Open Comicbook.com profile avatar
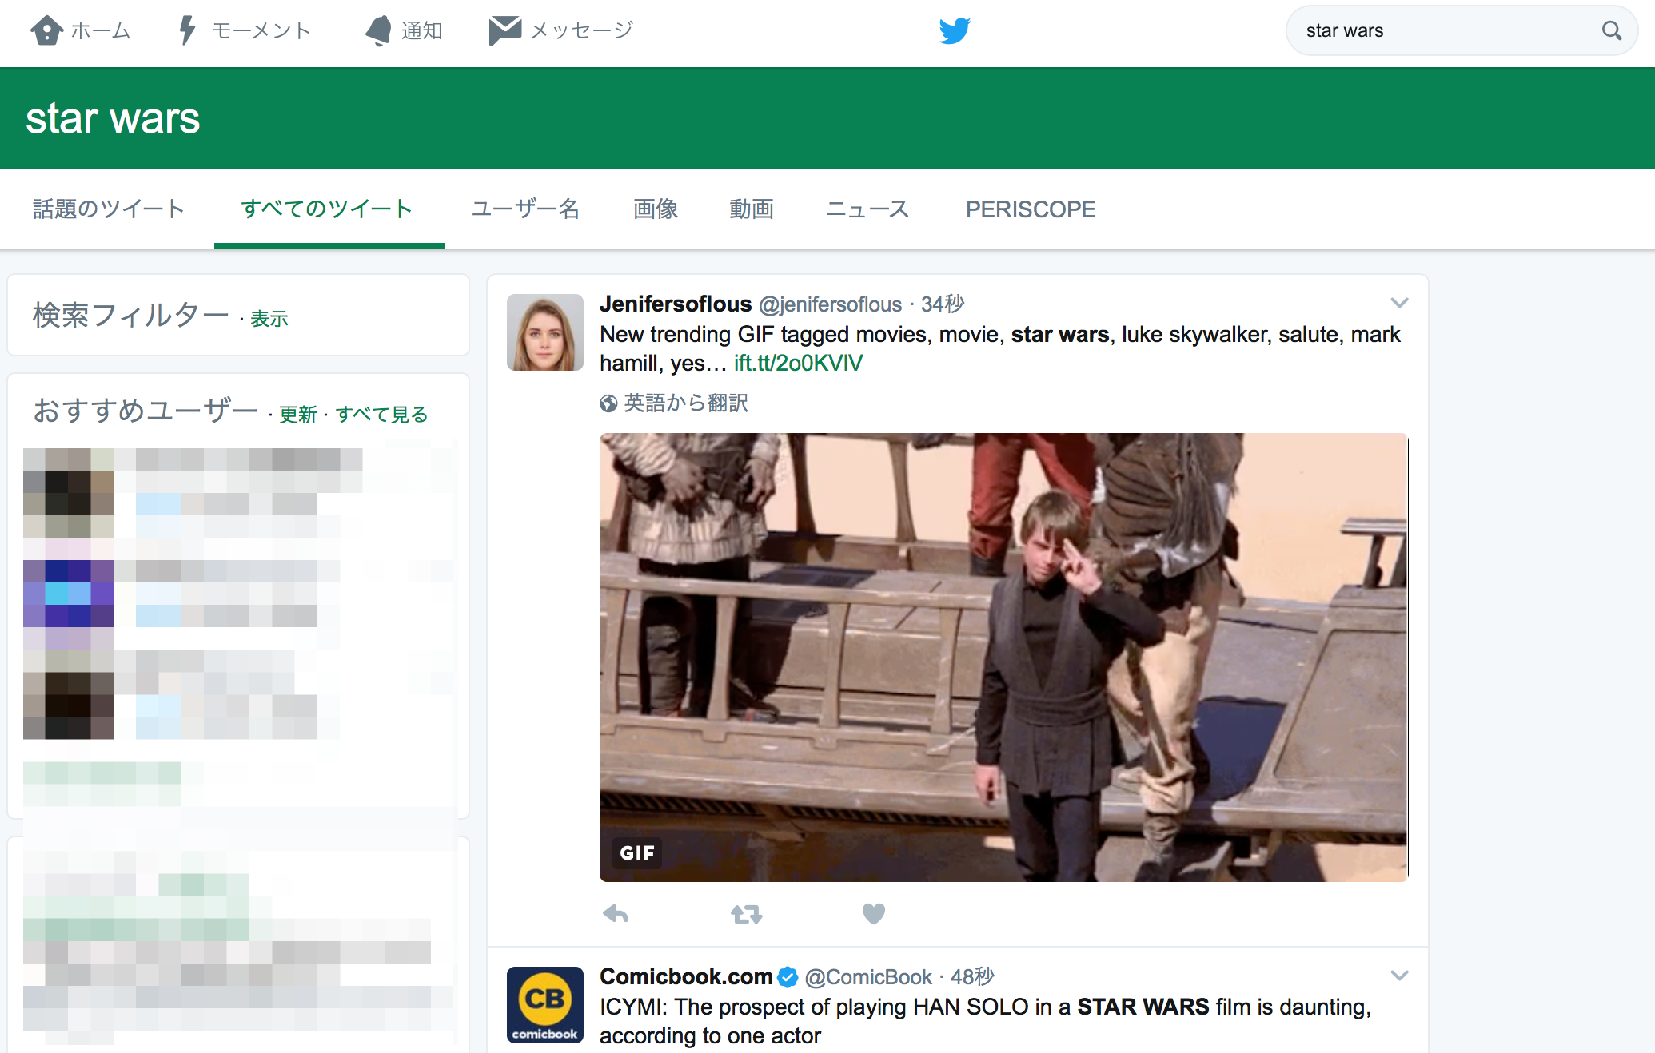 tap(545, 1005)
